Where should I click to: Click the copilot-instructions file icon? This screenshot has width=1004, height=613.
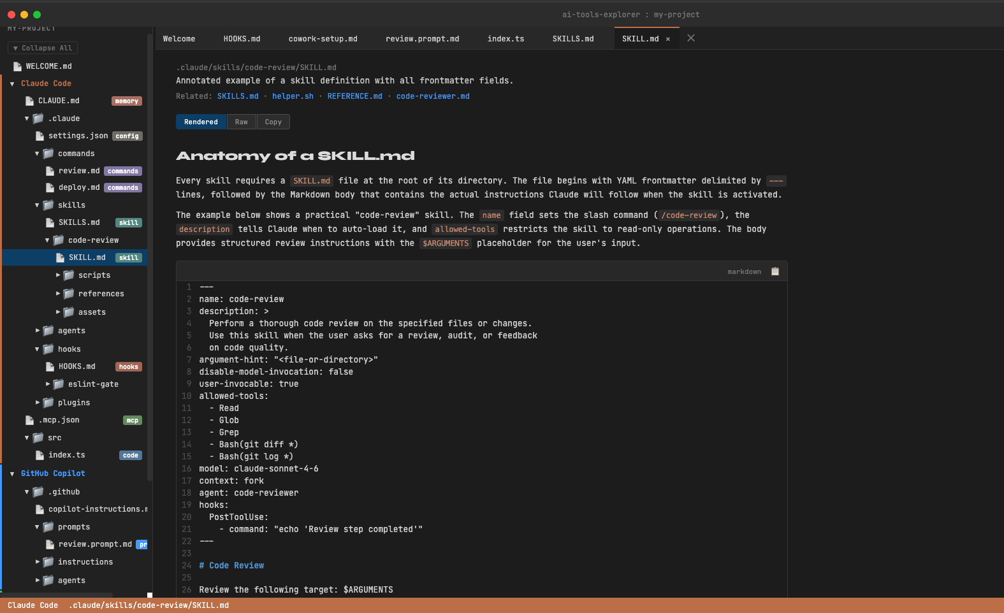tap(40, 509)
